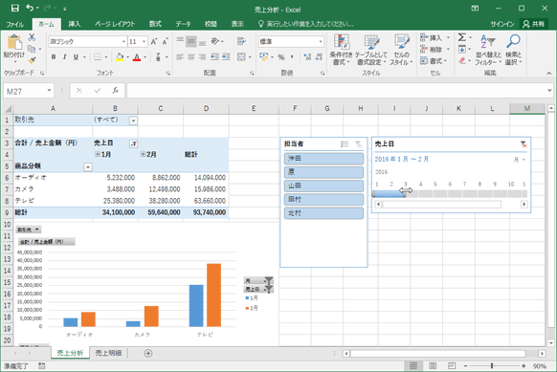Screen dimensions: 557x372
Task: Click the AutoSum sigma icon
Action: (461, 37)
